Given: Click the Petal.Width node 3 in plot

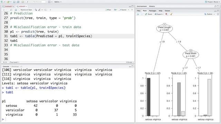Looking at the screenshot, I should 191,54.
